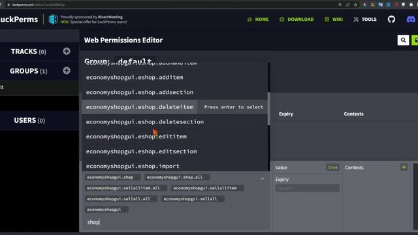
Task: Add a context with green plus icon
Action: tap(404, 167)
